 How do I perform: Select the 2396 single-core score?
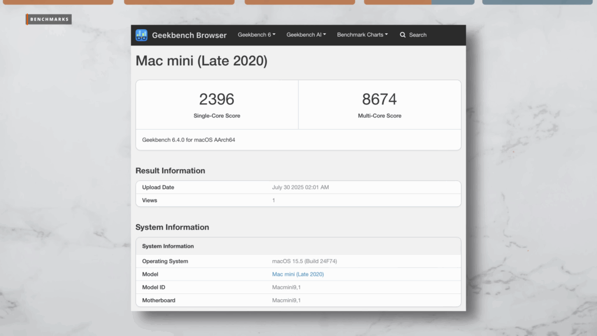click(216, 99)
